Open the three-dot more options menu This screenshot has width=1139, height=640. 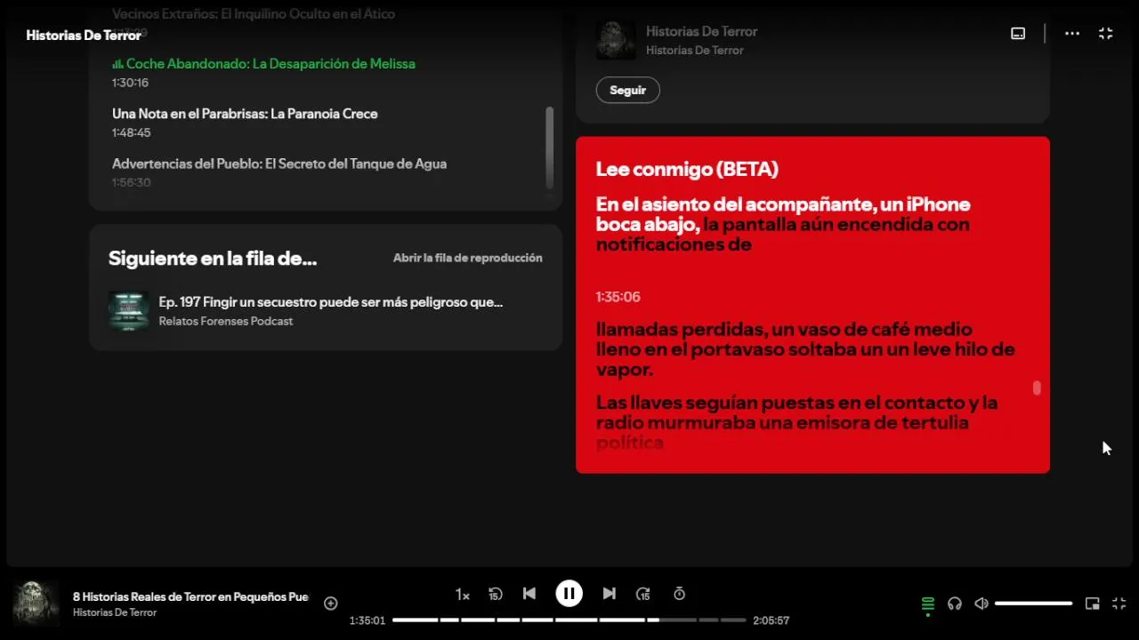(1072, 33)
